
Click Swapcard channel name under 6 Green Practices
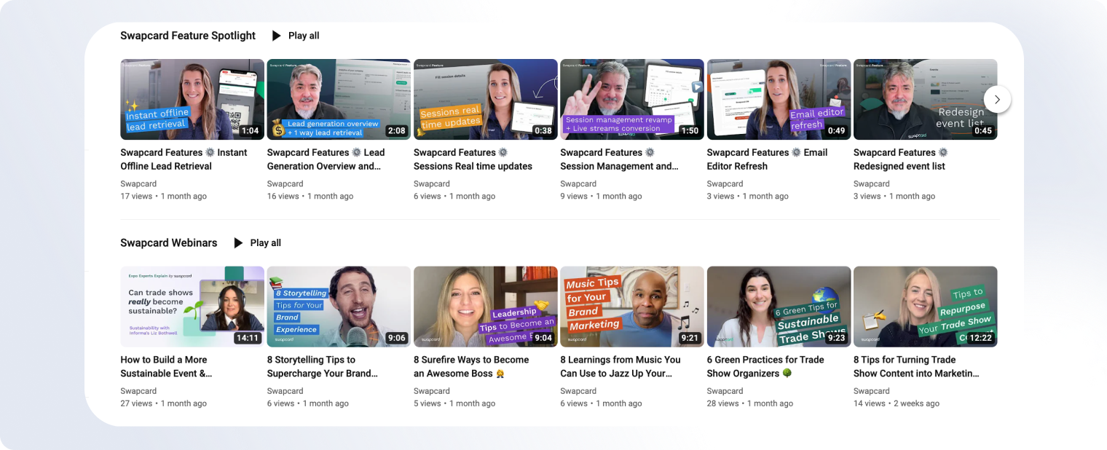pyautogui.click(x=725, y=392)
